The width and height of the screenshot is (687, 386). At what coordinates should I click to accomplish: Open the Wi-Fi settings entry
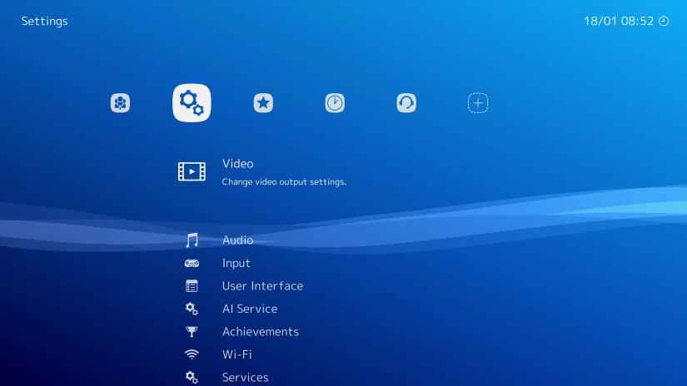coord(237,354)
